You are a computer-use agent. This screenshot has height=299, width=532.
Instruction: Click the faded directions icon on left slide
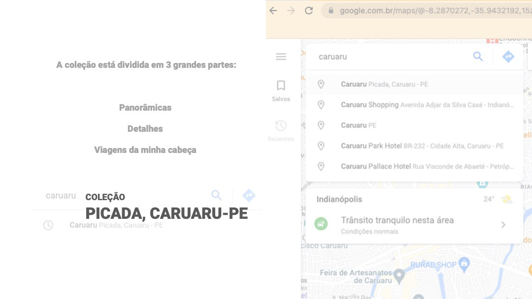point(249,195)
